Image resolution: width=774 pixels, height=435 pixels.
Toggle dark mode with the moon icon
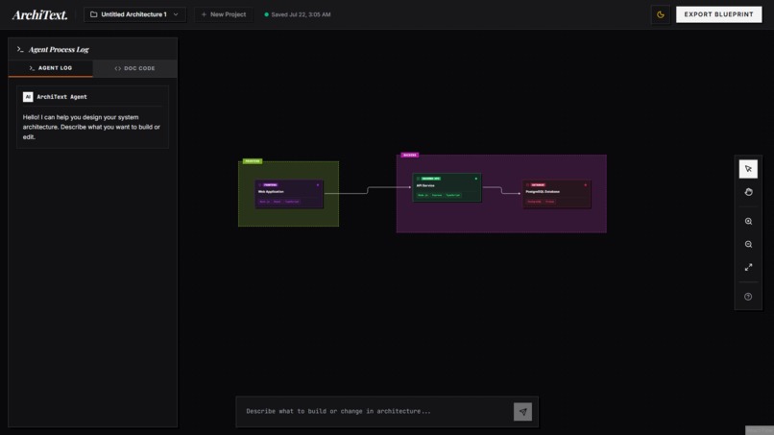[661, 14]
